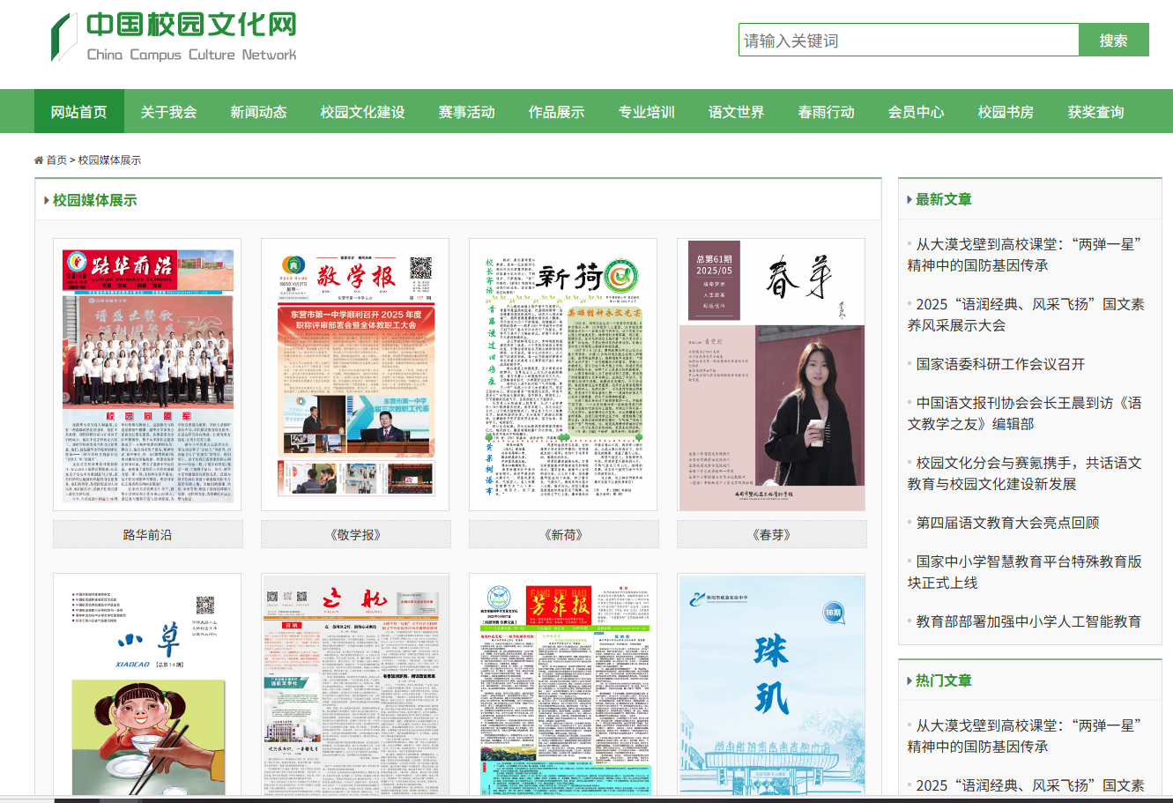The width and height of the screenshot is (1173, 803).
Task: Open the 获奖查询 navigation item
Action: [x=1095, y=112]
